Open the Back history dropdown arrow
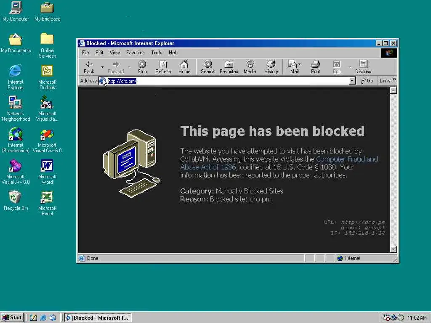 click(x=102, y=67)
